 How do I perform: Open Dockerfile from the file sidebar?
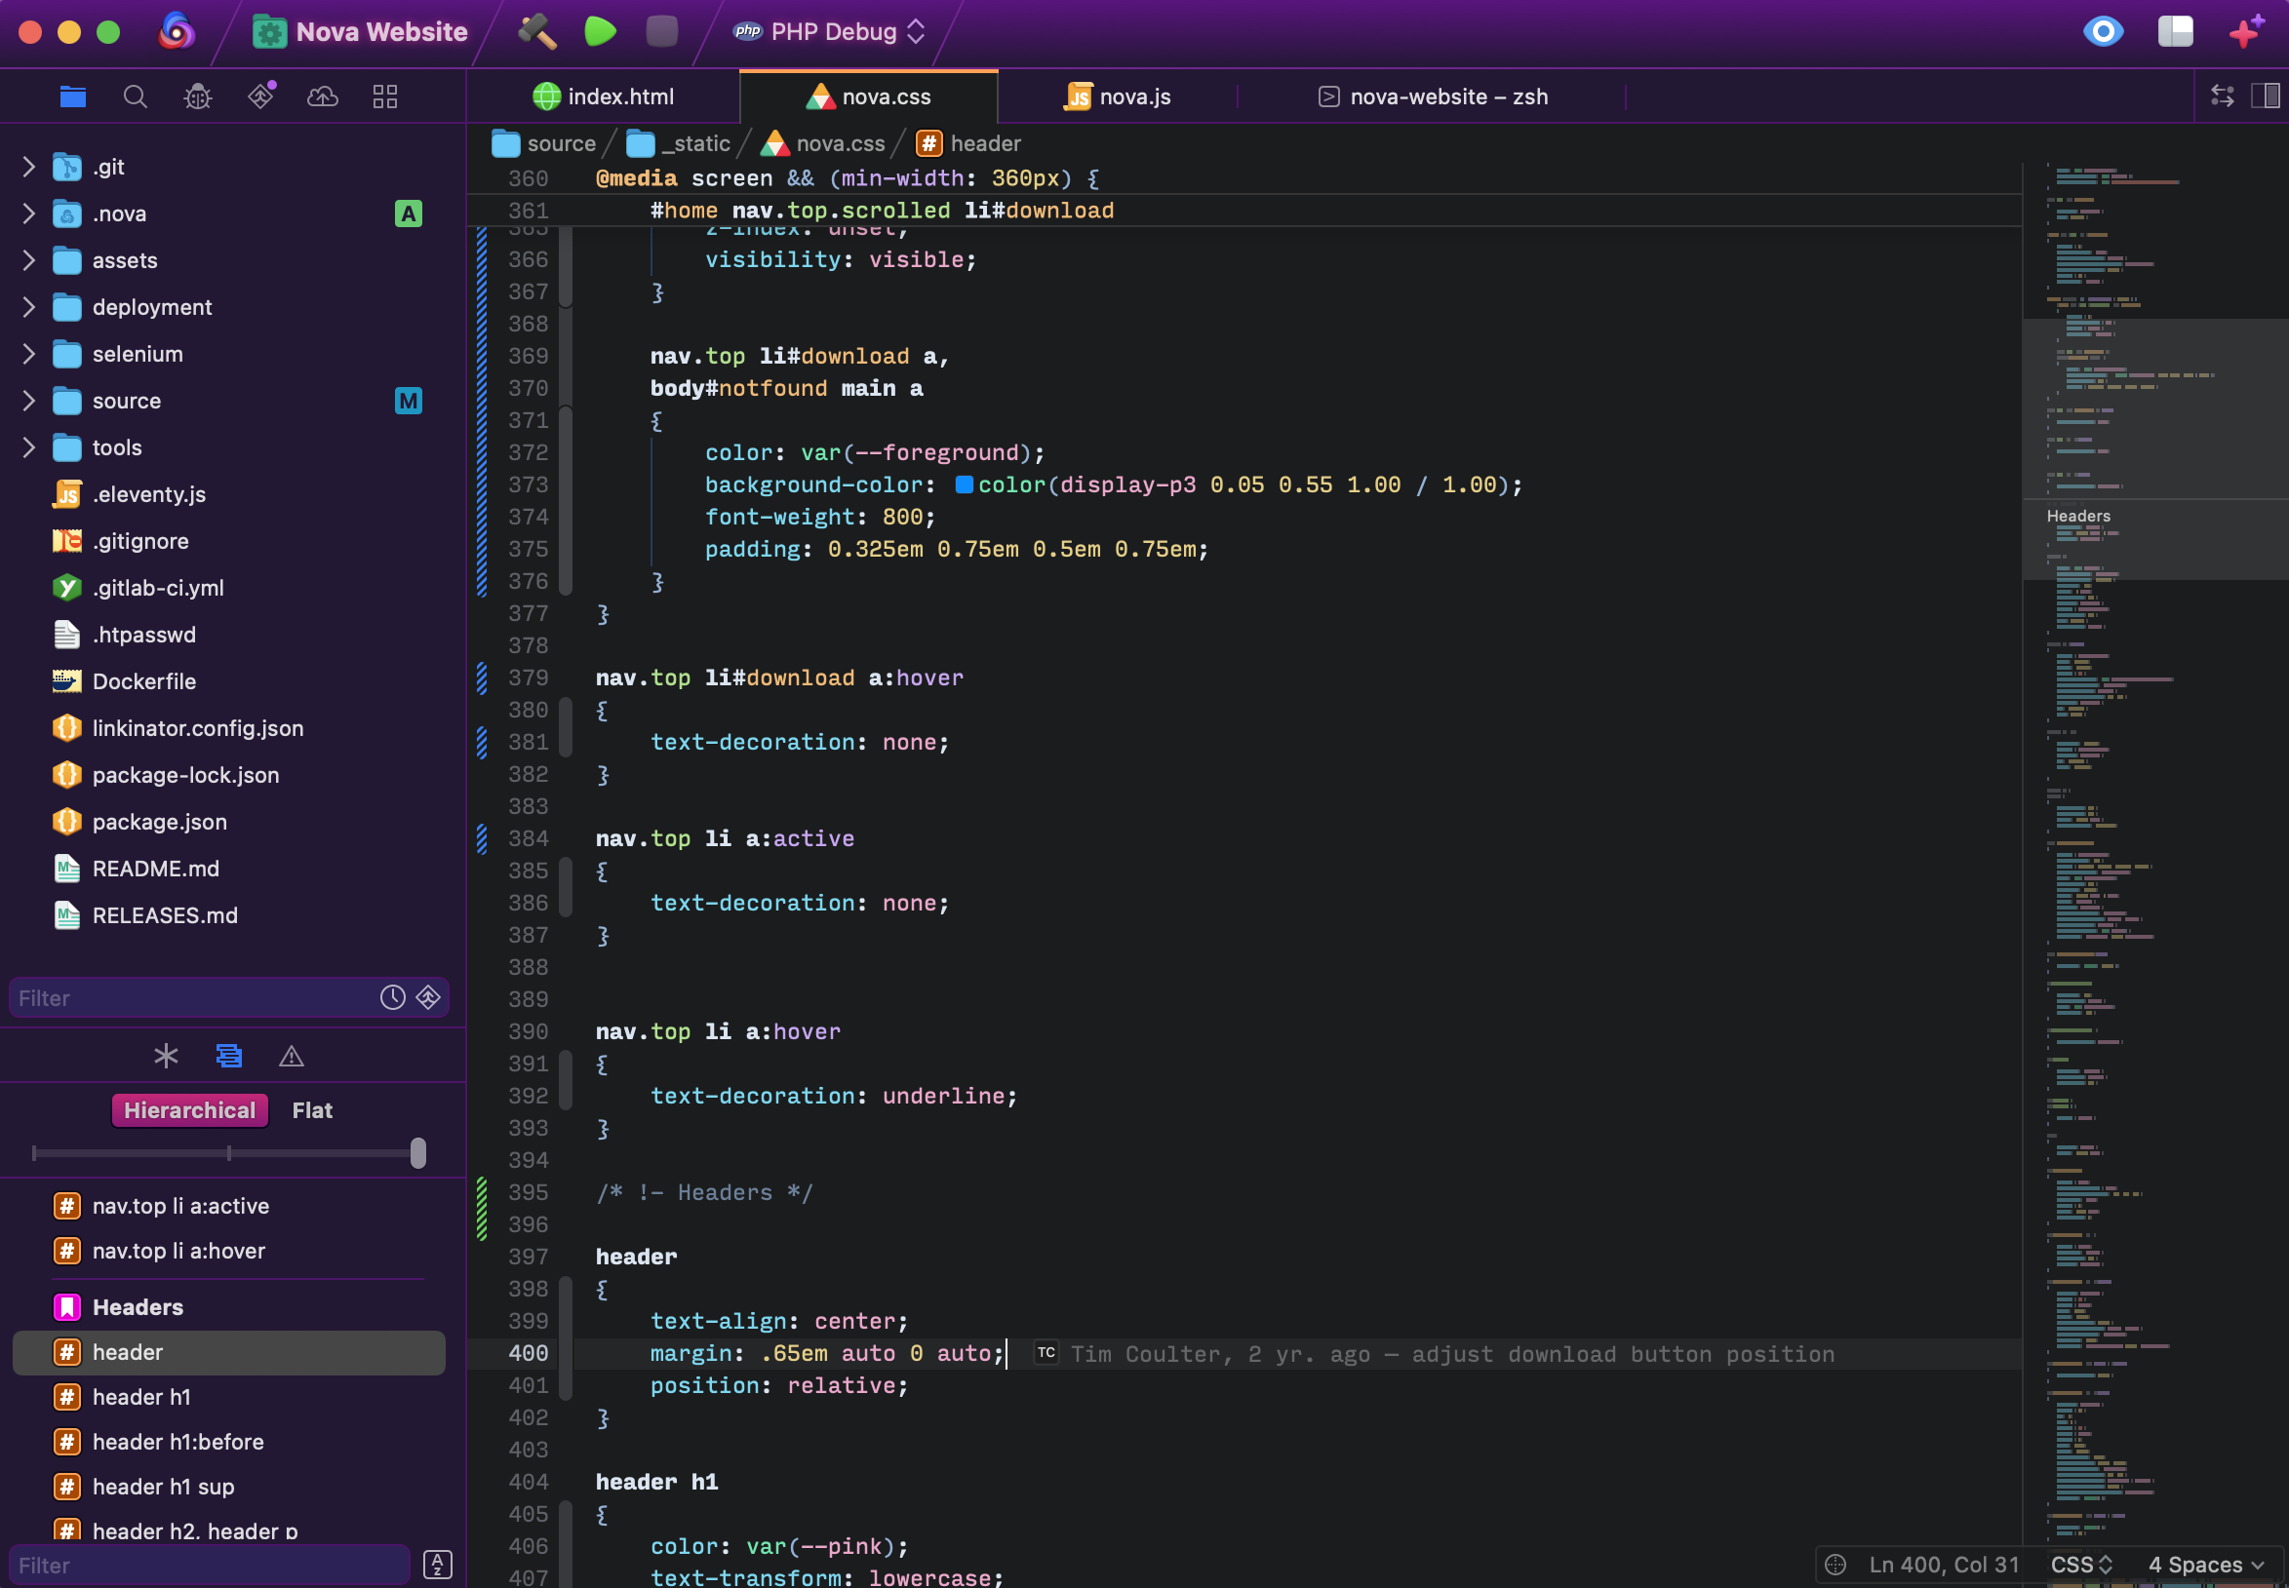144,680
